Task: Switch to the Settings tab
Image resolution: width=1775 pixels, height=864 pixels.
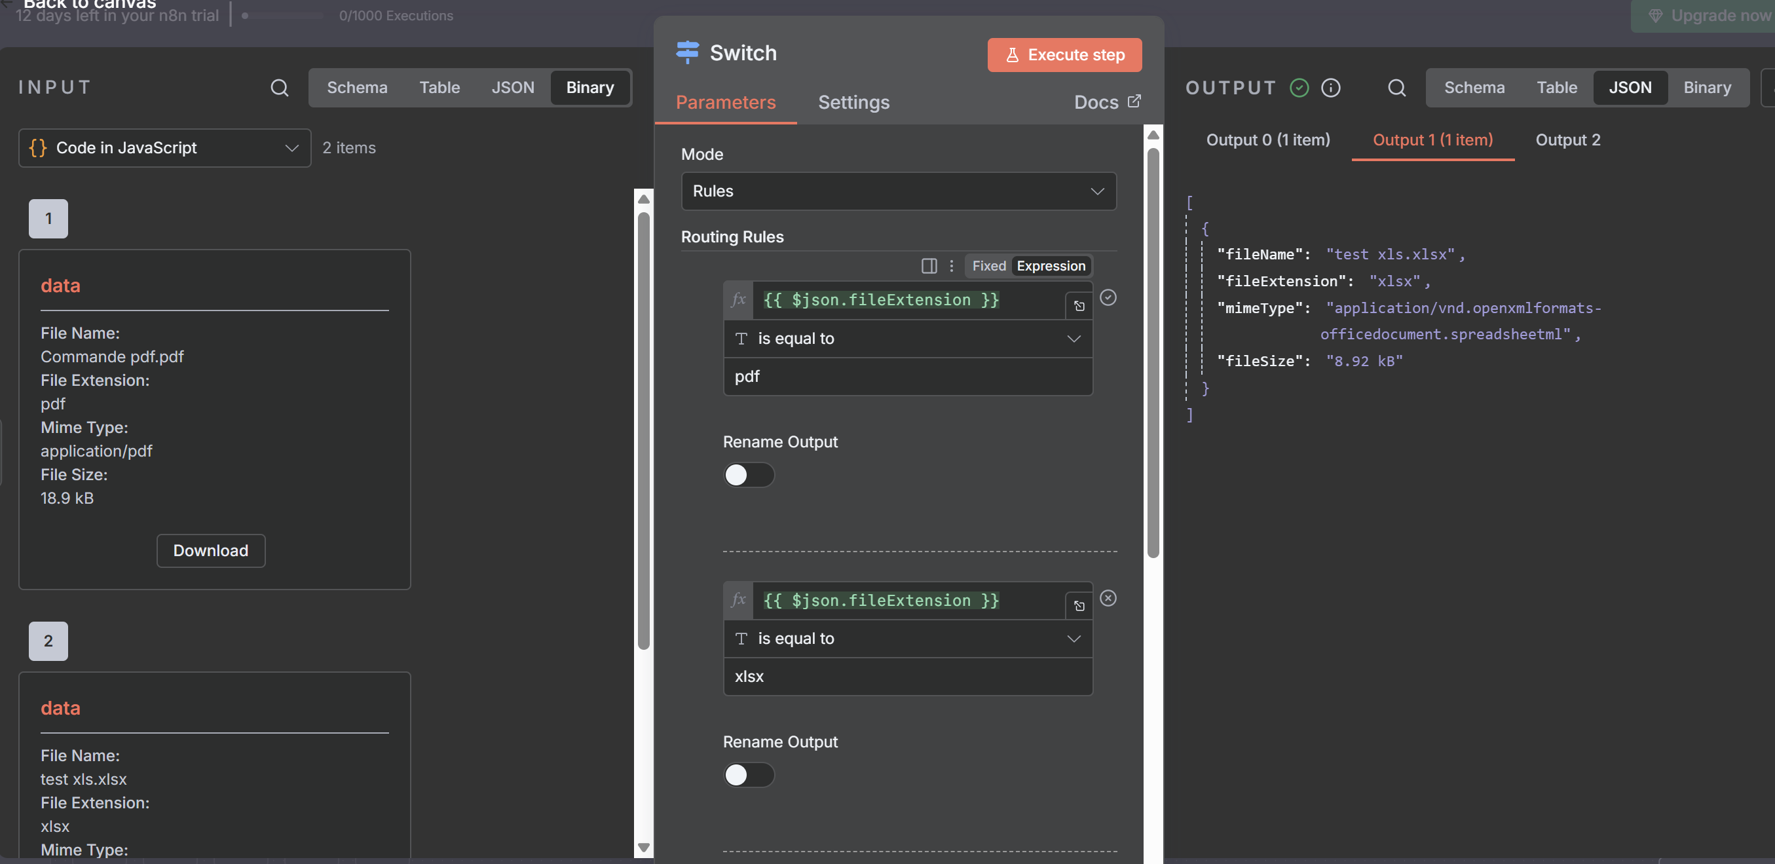Action: [853, 102]
